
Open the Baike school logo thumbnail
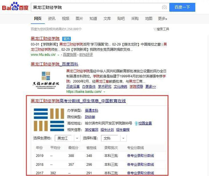(x=46, y=80)
